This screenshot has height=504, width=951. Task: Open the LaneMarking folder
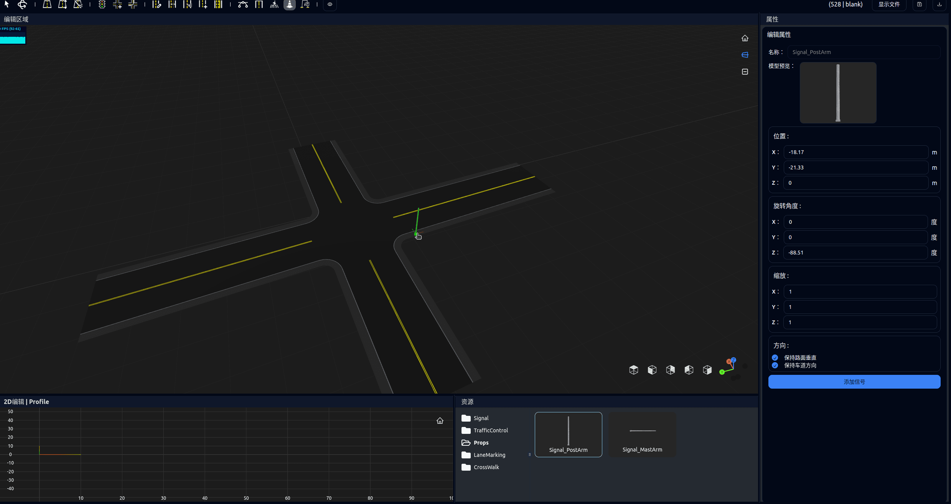(x=483, y=455)
